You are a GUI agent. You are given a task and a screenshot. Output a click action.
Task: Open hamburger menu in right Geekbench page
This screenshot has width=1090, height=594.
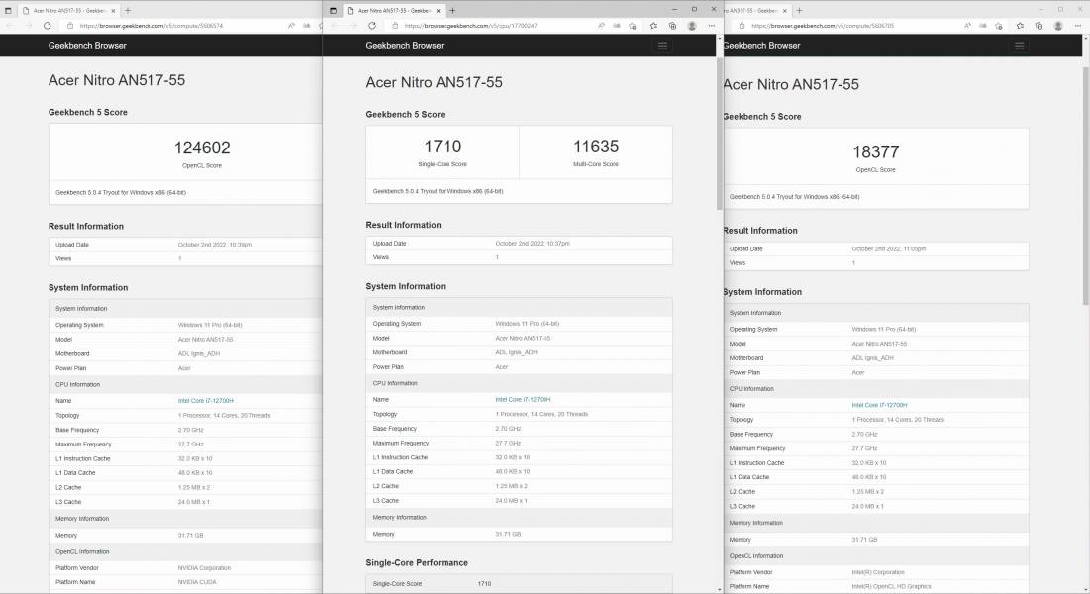pyautogui.click(x=1019, y=46)
